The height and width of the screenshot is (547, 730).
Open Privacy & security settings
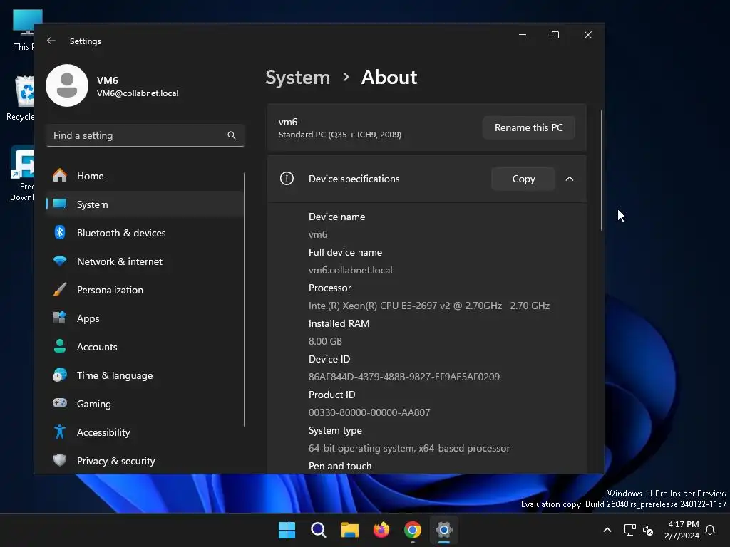coord(144,461)
